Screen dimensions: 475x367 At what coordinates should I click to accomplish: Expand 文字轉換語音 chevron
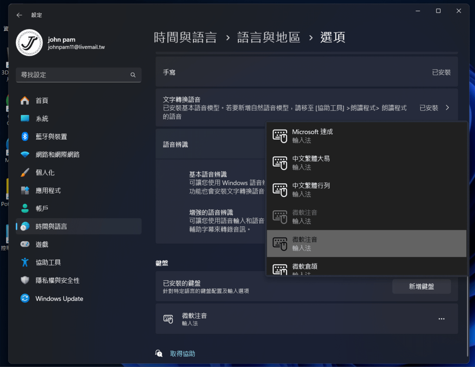pos(448,108)
